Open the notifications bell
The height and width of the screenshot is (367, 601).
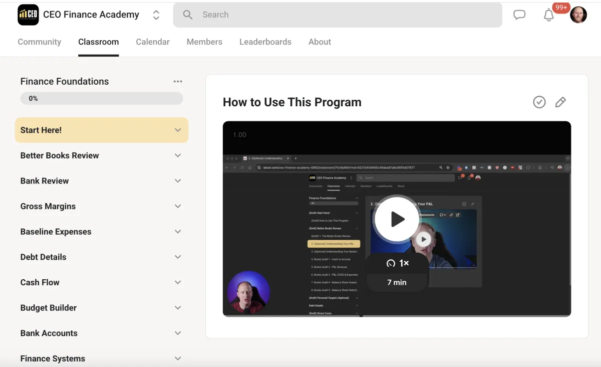pos(549,15)
